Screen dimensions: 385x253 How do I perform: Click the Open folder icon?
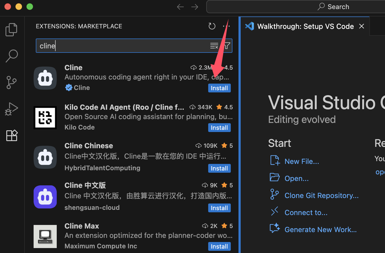(x=275, y=177)
